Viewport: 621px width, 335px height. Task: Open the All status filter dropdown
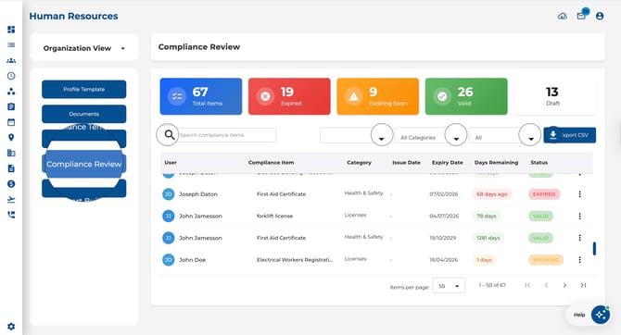click(505, 135)
